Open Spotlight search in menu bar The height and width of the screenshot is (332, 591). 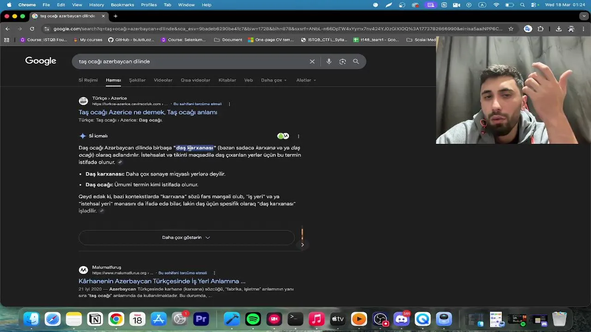pos(522,5)
